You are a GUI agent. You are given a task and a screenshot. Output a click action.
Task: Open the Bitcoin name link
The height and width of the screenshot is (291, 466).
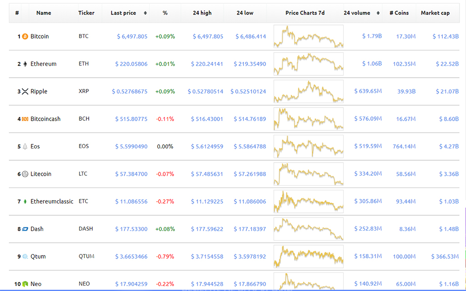[40, 36]
